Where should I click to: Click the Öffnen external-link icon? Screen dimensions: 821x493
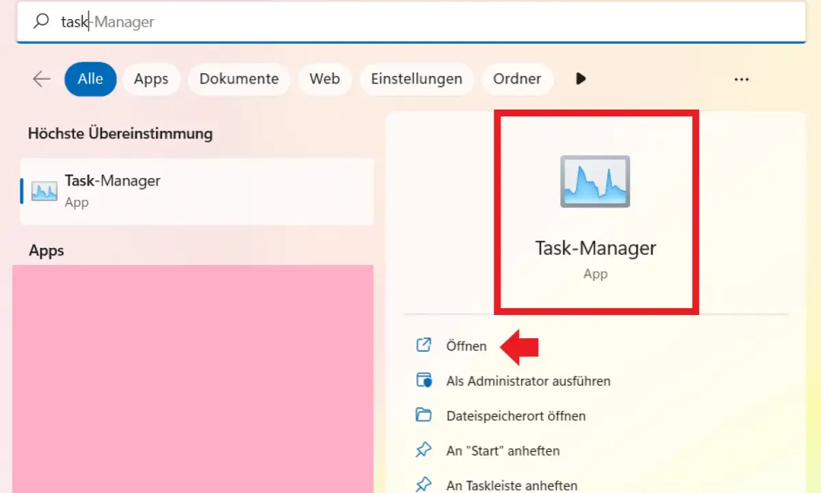424,345
